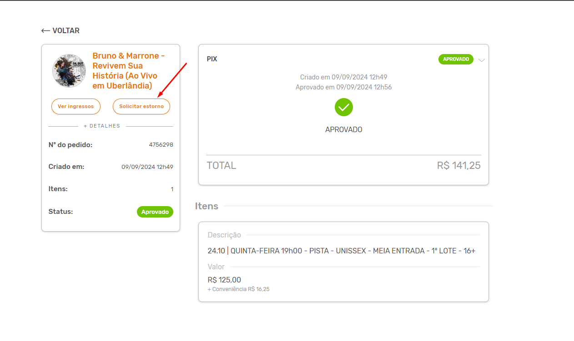Viewport: 574px width, 341px height.
Task: Select the PIX payment method label
Action: click(x=212, y=59)
